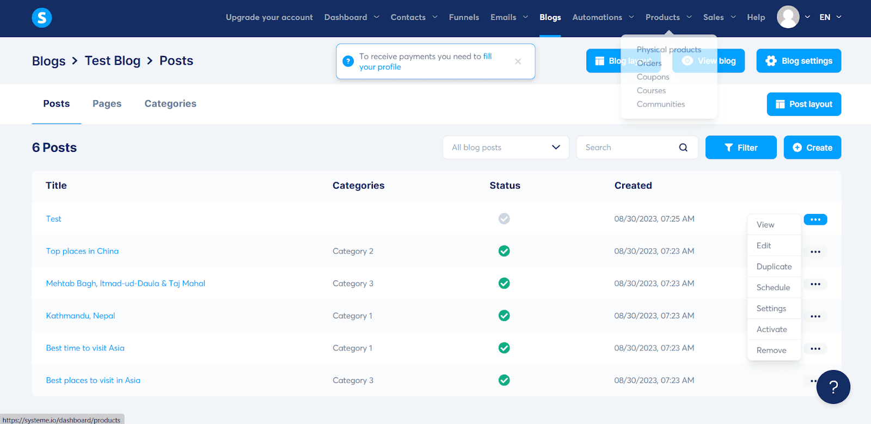
Task: Click the search magnifier icon
Action: click(683, 148)
